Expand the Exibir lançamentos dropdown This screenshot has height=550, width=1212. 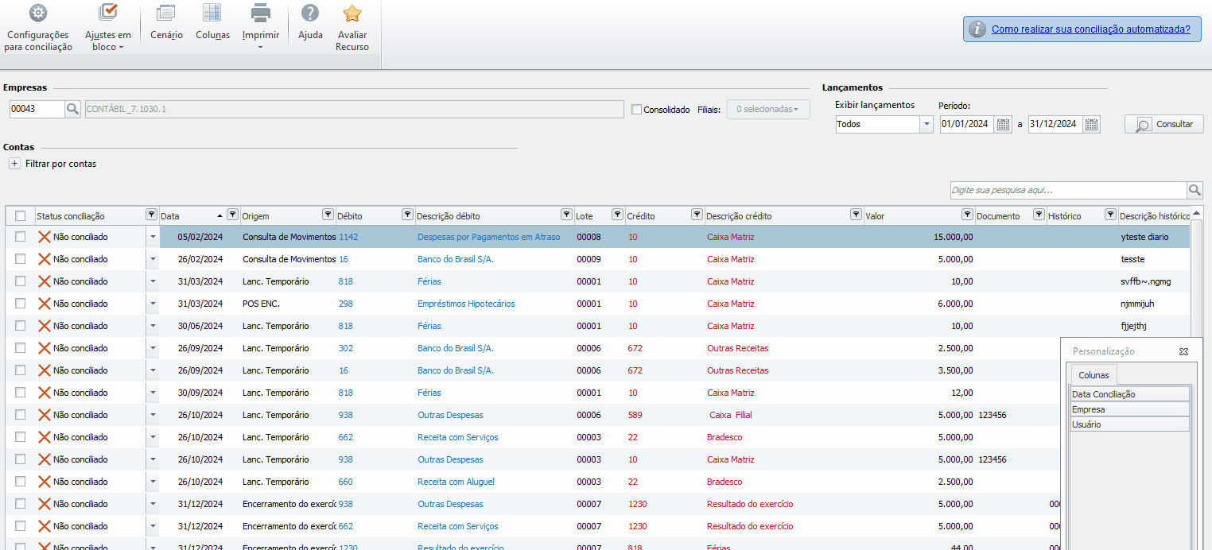[926, 124]
